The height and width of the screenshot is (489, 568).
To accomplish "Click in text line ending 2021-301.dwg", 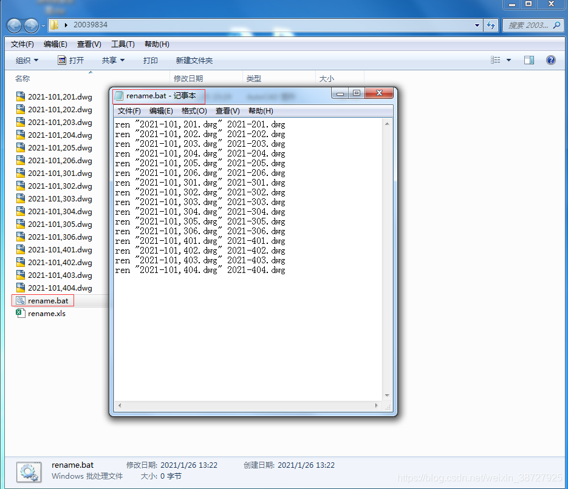I will click(x=200, y=183).
